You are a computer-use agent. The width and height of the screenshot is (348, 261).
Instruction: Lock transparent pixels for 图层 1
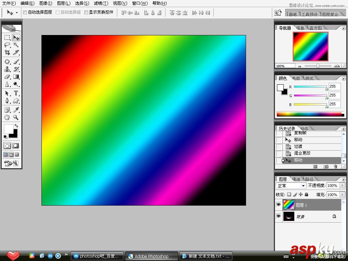pos(289,194)
